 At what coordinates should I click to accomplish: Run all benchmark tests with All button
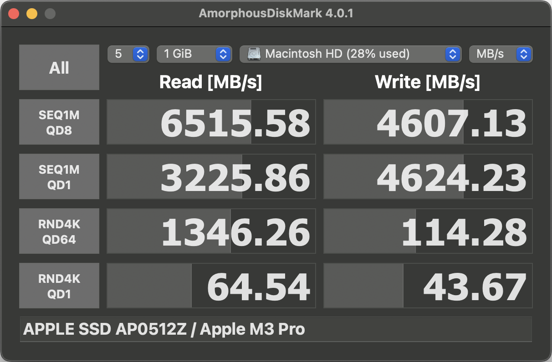(59, 67)
